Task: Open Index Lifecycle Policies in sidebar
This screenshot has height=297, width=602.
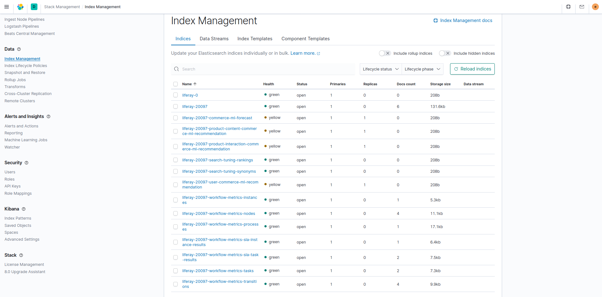Action: (26, 66)
